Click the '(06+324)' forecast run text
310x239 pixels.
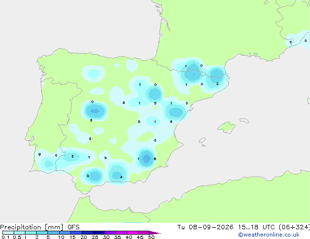coord(294,227)
